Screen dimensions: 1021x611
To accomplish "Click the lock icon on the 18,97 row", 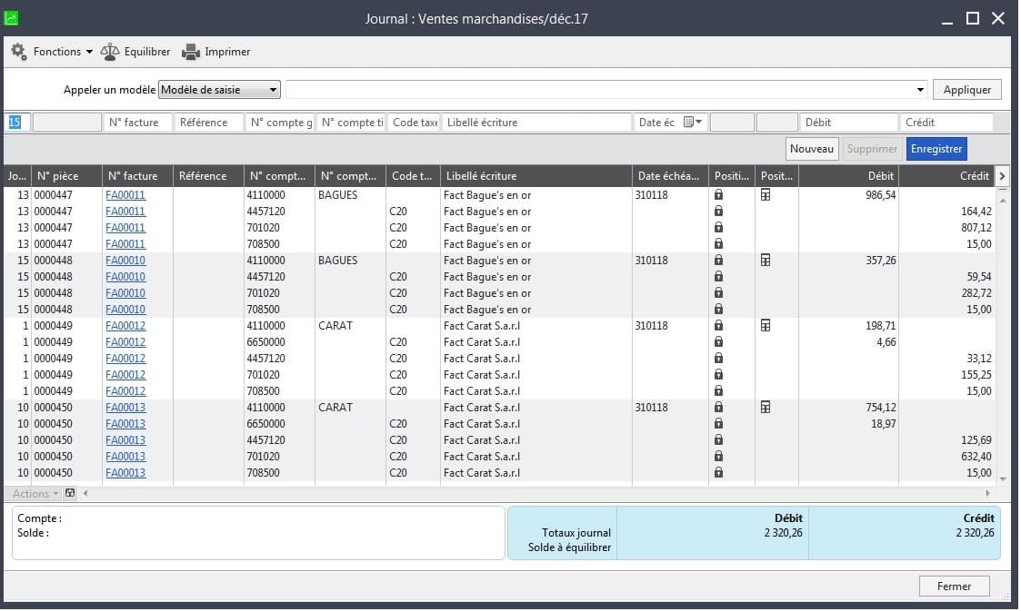I will pyautogui.click(x=718, y=424).
